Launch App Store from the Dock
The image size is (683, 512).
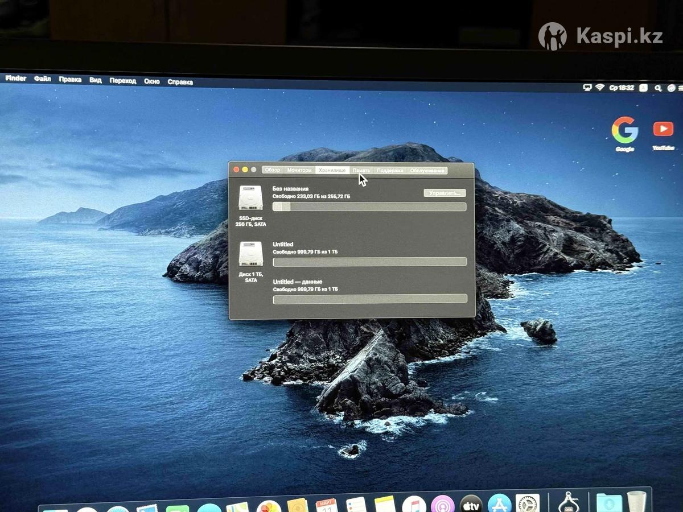click(499, 504)
